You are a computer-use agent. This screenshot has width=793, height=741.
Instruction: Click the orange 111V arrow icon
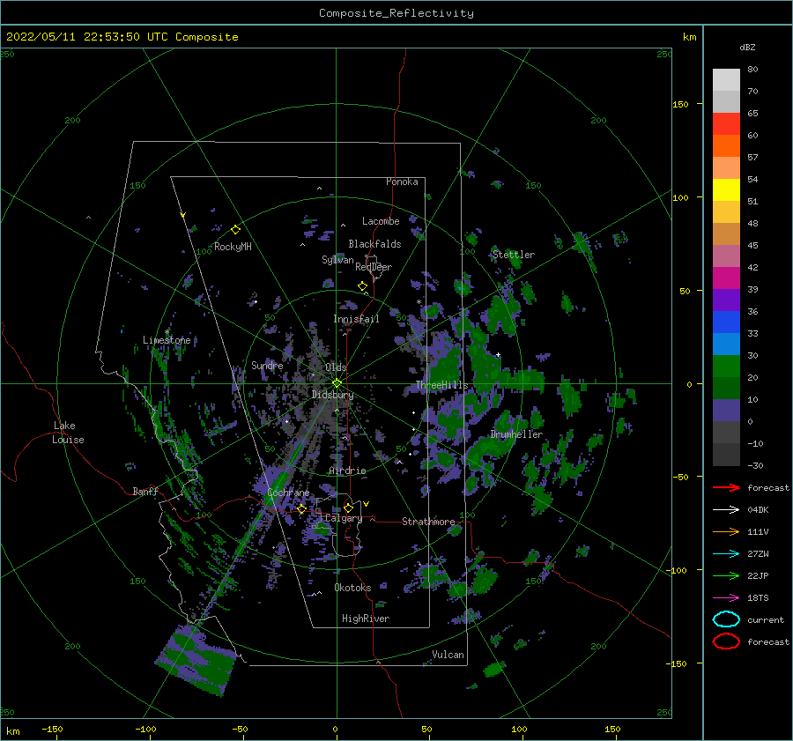tap(726, 531)
